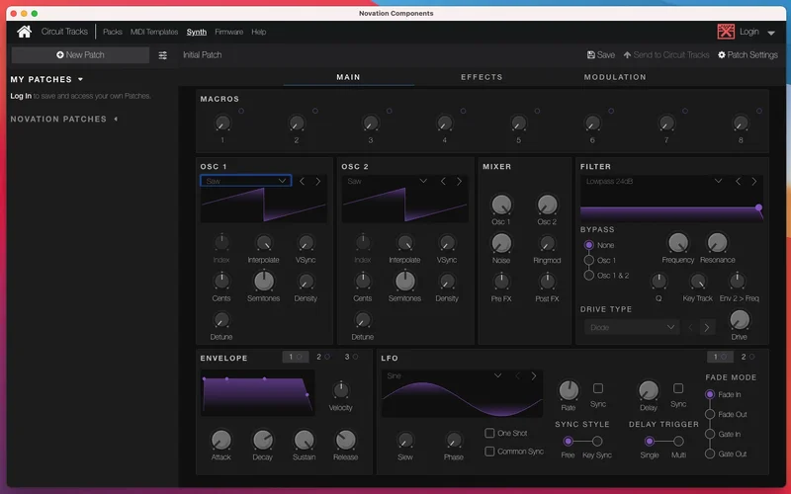Enable the One Shot checkbox

[490, 433]
